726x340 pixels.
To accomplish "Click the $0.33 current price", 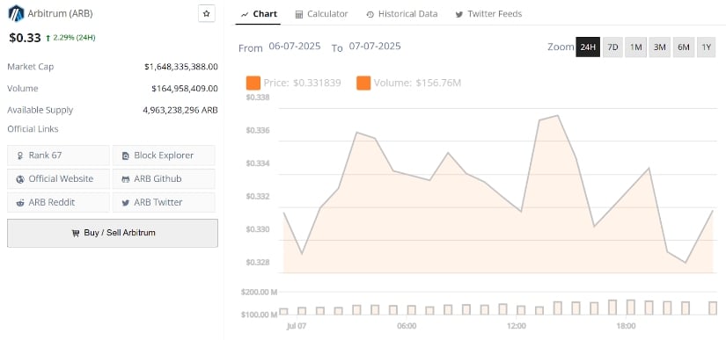I will 25,38.
